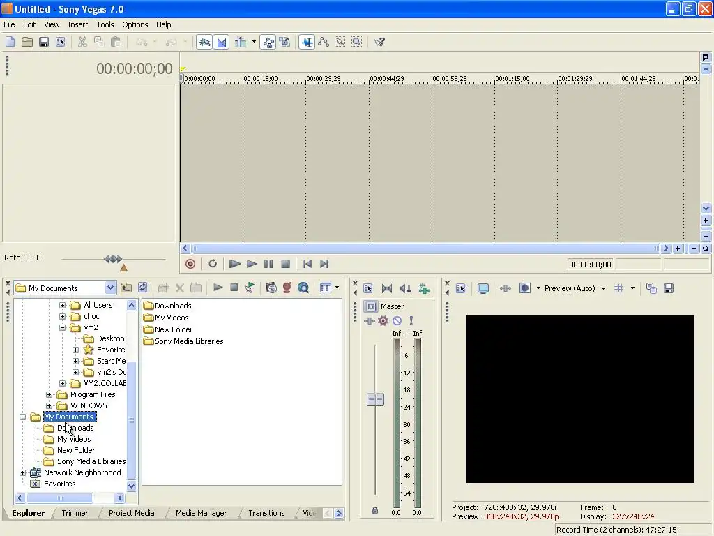Image resolution: width=714 pixels, height=536 pixels.
Task: Toggle Automatic Crossfades button
Action: 221,43
